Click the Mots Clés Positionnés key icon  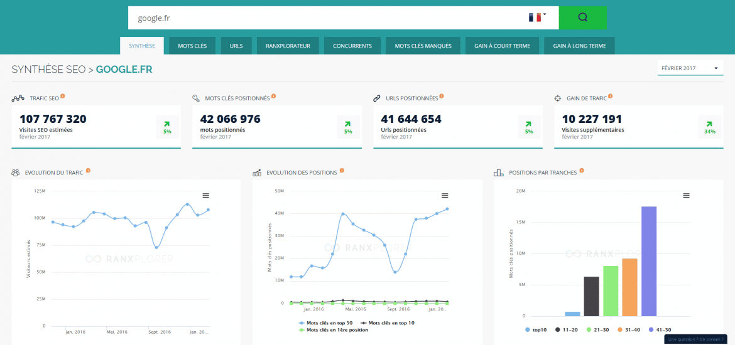[x=197, y=98]
